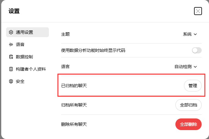Select the 安全 settings tab
Image resolution: width=209 pixels, height=139 pixels.
pyautogui.click(x=28, y=81)
